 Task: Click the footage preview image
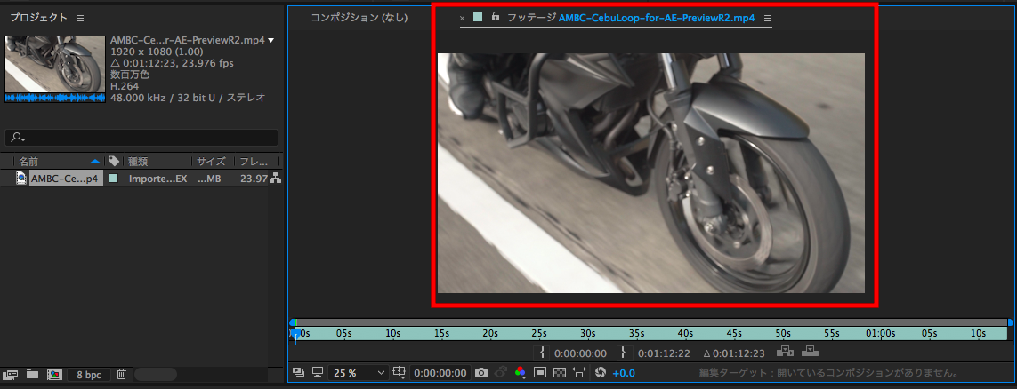click(651, 173)
